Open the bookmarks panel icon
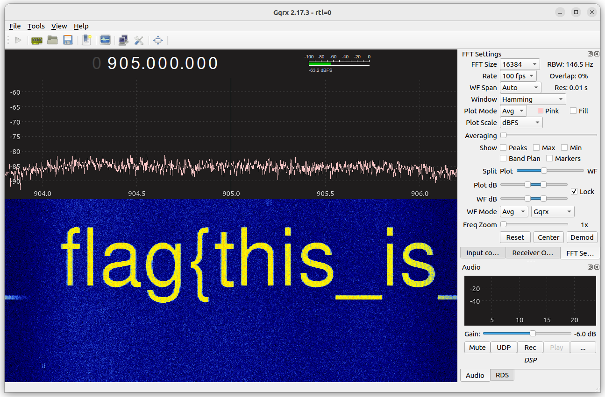 point(86,40)
